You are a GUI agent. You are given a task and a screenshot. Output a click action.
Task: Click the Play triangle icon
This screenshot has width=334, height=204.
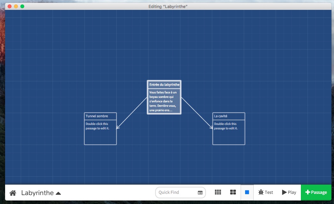tap(284, 192)
